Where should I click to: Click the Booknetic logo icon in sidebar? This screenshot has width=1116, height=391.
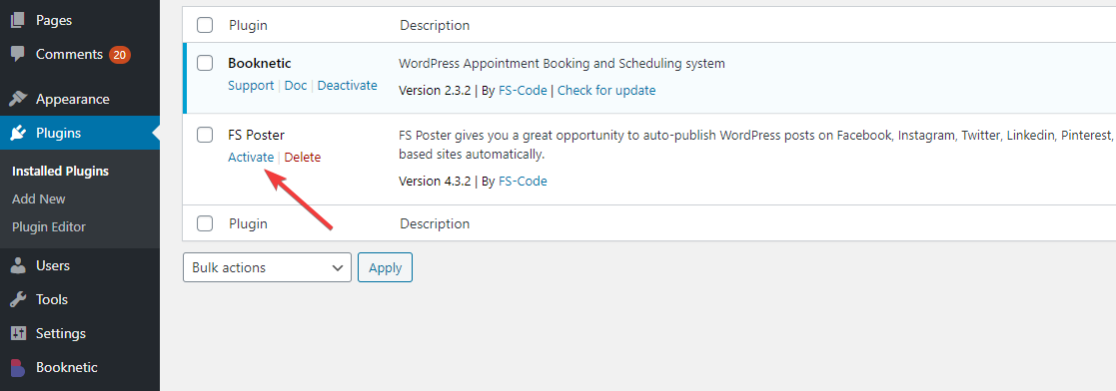(x=18, y=367)
